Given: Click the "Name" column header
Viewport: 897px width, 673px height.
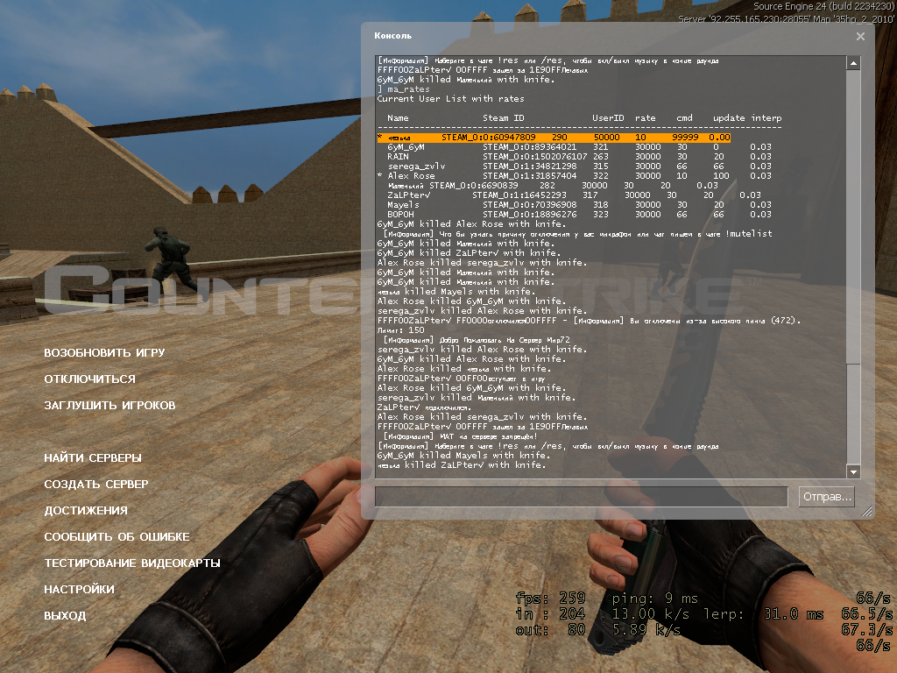Looking at the screenshot, I should (x=399, y=118).
